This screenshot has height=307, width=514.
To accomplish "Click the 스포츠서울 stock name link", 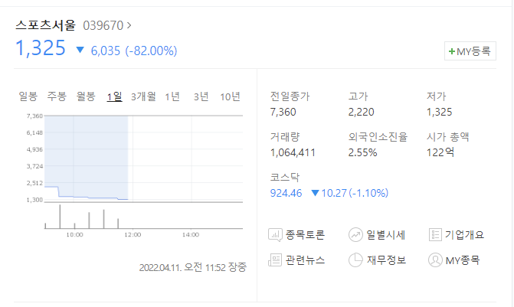I will (45, 25).
